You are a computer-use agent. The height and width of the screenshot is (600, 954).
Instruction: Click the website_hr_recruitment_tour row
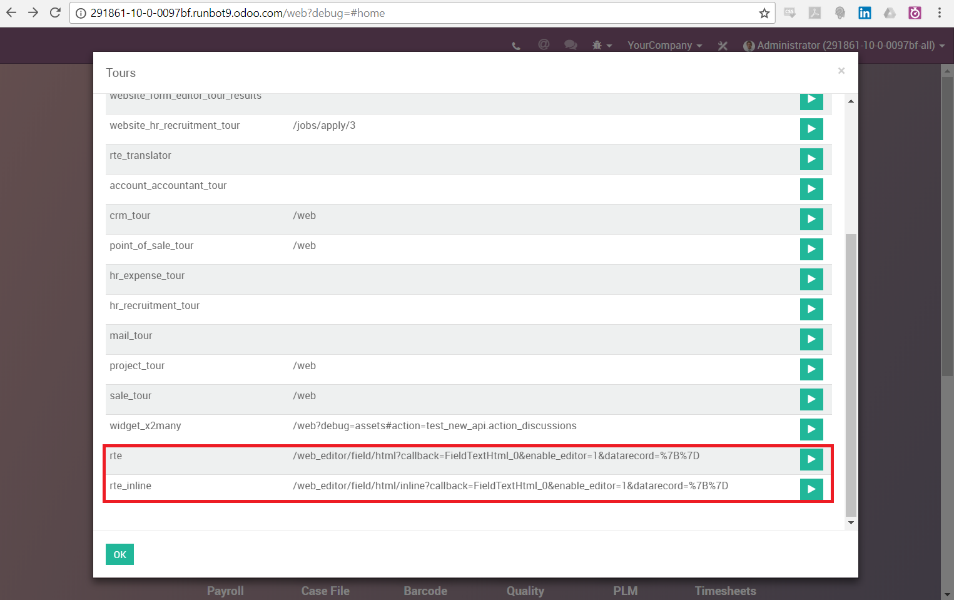tap(375, 125)
